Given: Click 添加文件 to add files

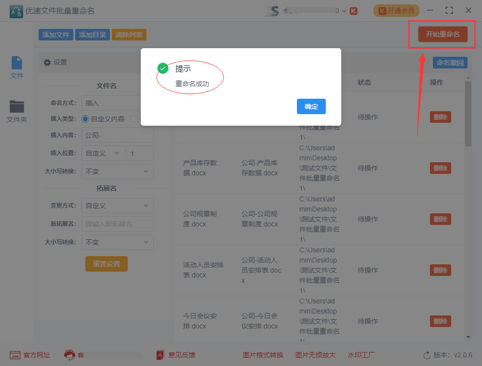Looking at the screenshot, I should [x=55, y=35].
